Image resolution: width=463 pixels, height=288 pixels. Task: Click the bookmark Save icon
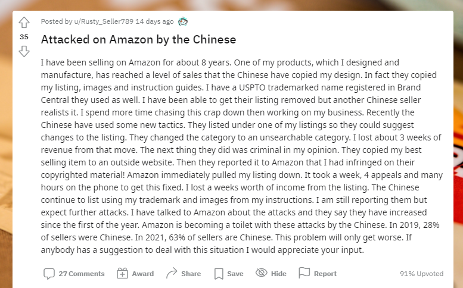[219, 274]
